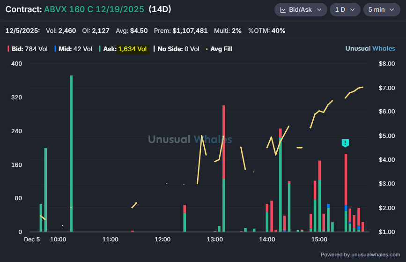The width and height of the screenshot is (406, 262).
Task: Click the tall red-green bar after 13:00
Action: 224,168
